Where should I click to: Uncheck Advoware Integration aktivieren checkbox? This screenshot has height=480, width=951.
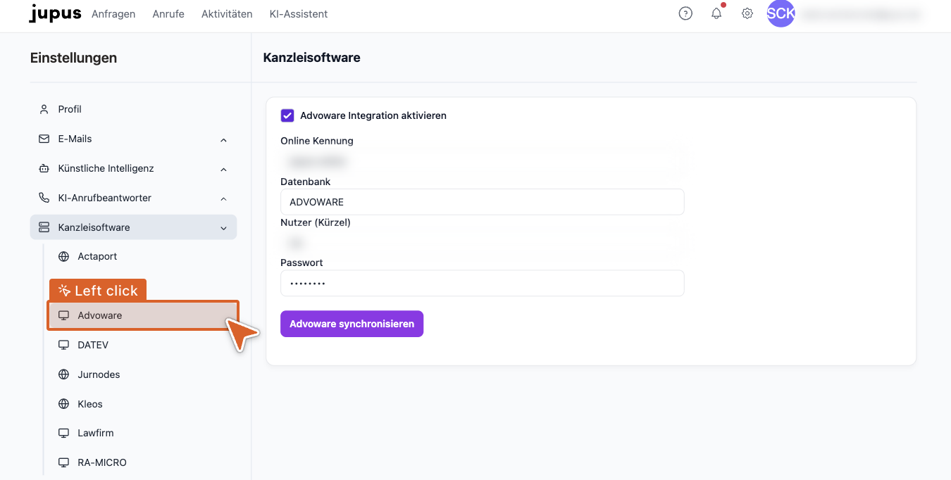tap(287, 115)
